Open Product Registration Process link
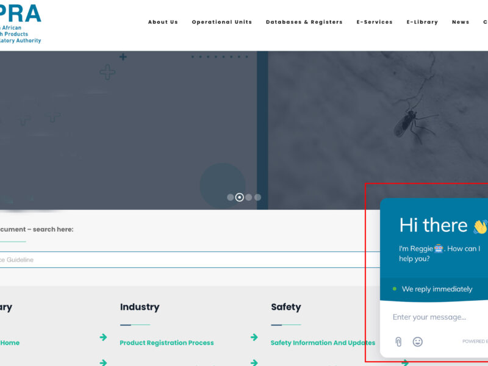Viewport: 488px width, 366px height. (167, 343)
